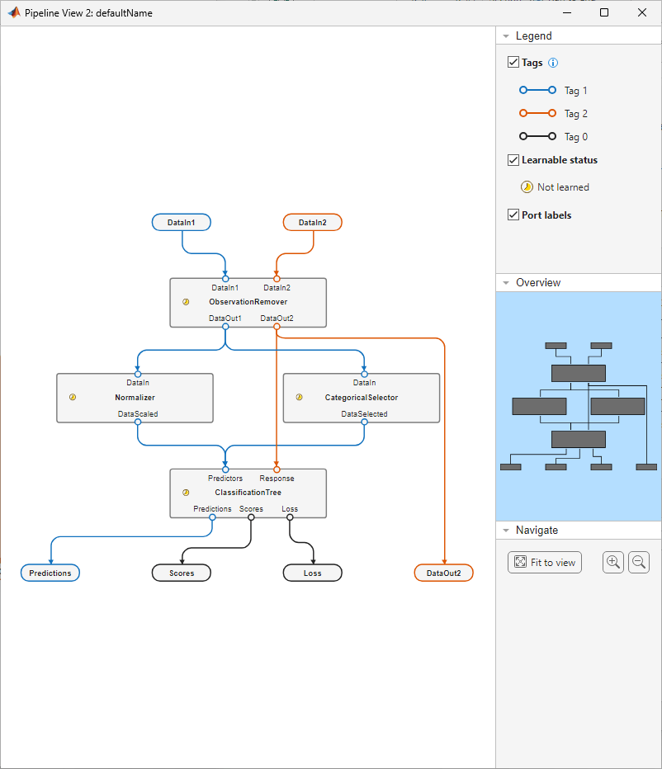The image size is (662, 769).
Task: Collapse the Overview section
Action: pyautogui.click(x=506, y=282)
